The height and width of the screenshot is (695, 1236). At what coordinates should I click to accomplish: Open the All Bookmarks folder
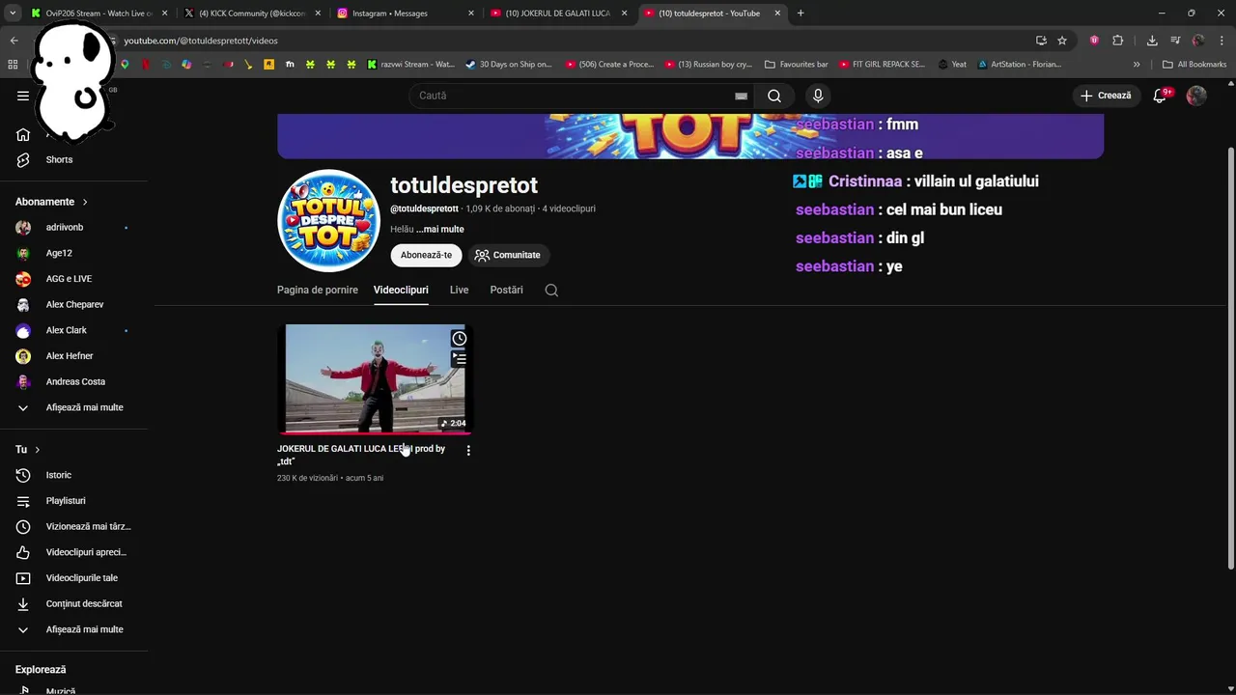pyautogui.click(x=1194, y=65)
